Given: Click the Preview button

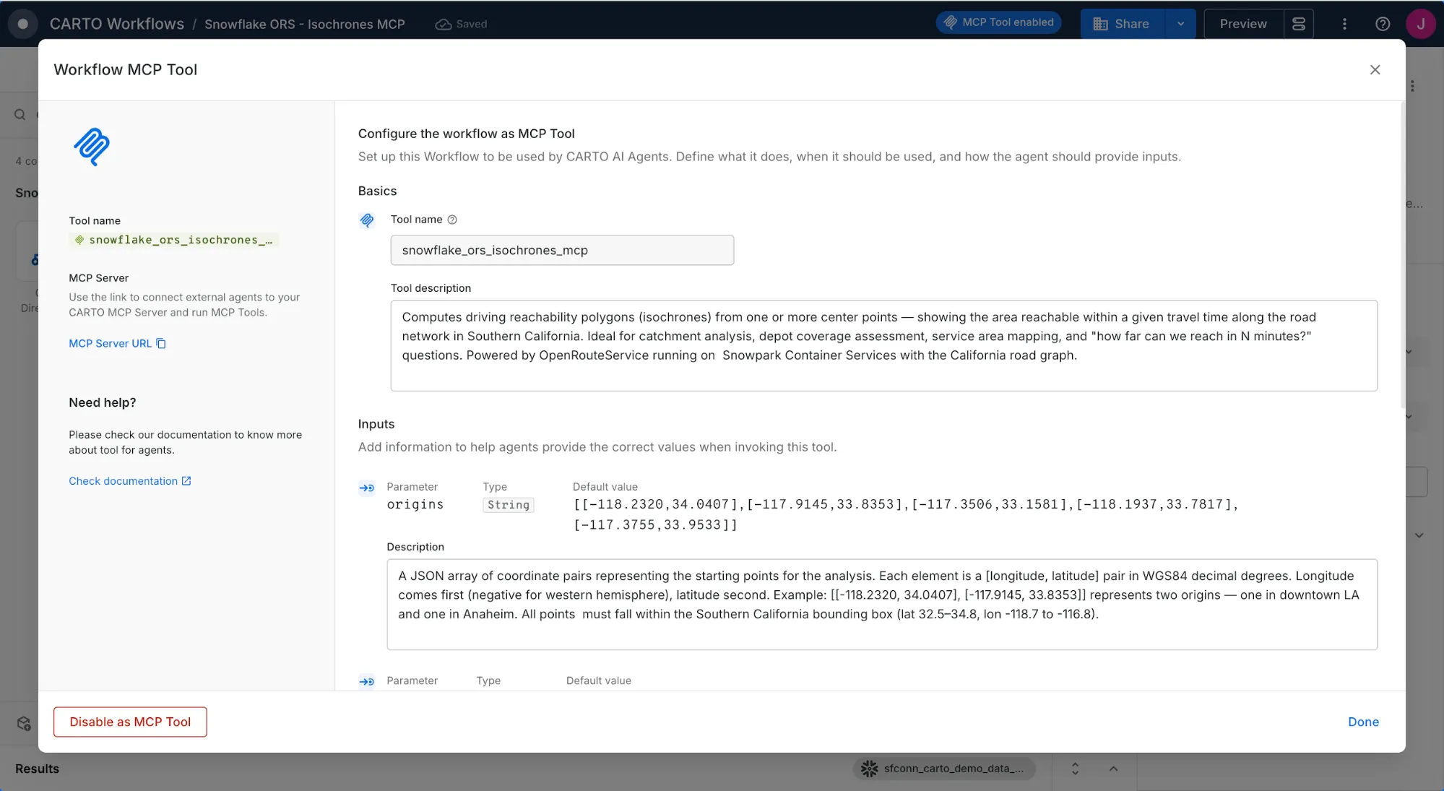Looking at the screenshot, I should point(1243,24).
